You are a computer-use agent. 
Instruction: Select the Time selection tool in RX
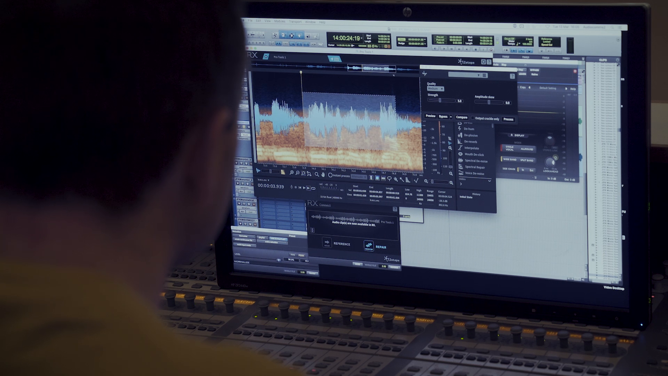(x=371, y=178)
